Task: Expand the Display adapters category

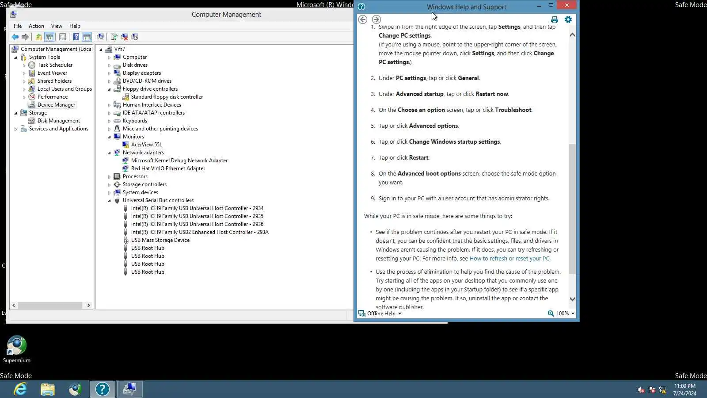Action: [x=109, y=73]
